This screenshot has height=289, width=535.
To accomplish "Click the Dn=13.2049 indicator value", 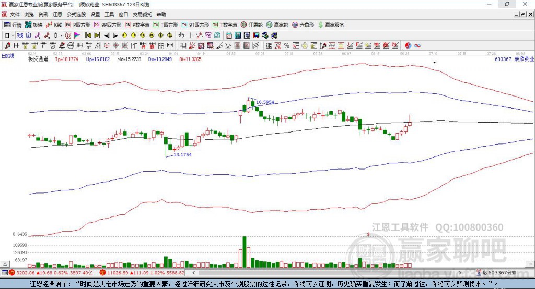I will click(160, 59).
